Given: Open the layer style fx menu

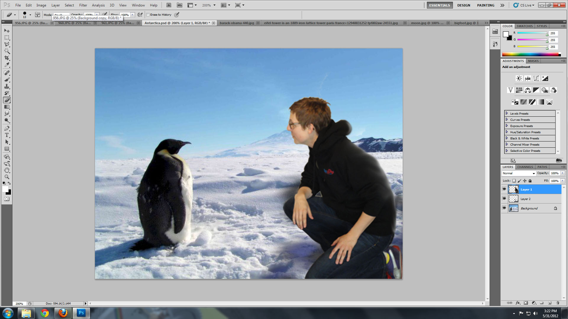Looking at the screenshot, I should [518, 303].
